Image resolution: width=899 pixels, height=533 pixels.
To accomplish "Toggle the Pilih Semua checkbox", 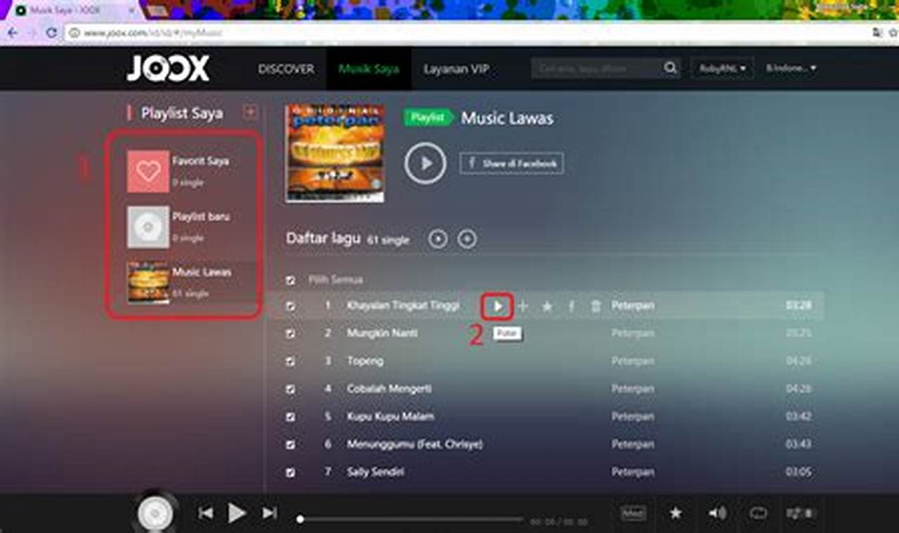I will pos(291,280).
